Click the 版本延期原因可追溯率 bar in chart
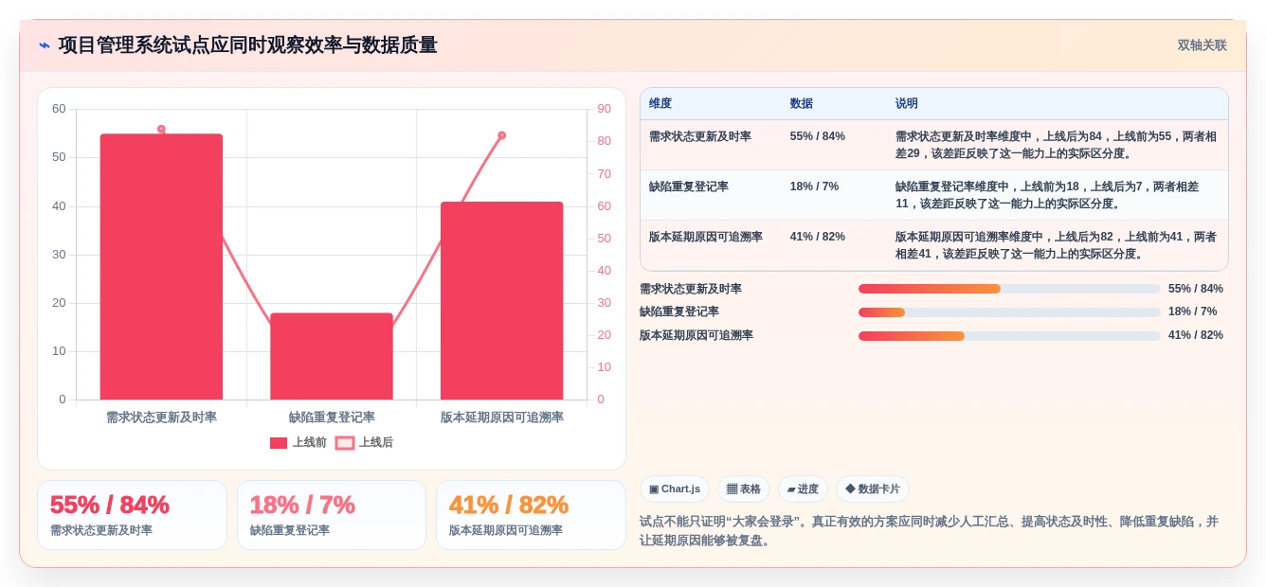 tap(501, 300)
